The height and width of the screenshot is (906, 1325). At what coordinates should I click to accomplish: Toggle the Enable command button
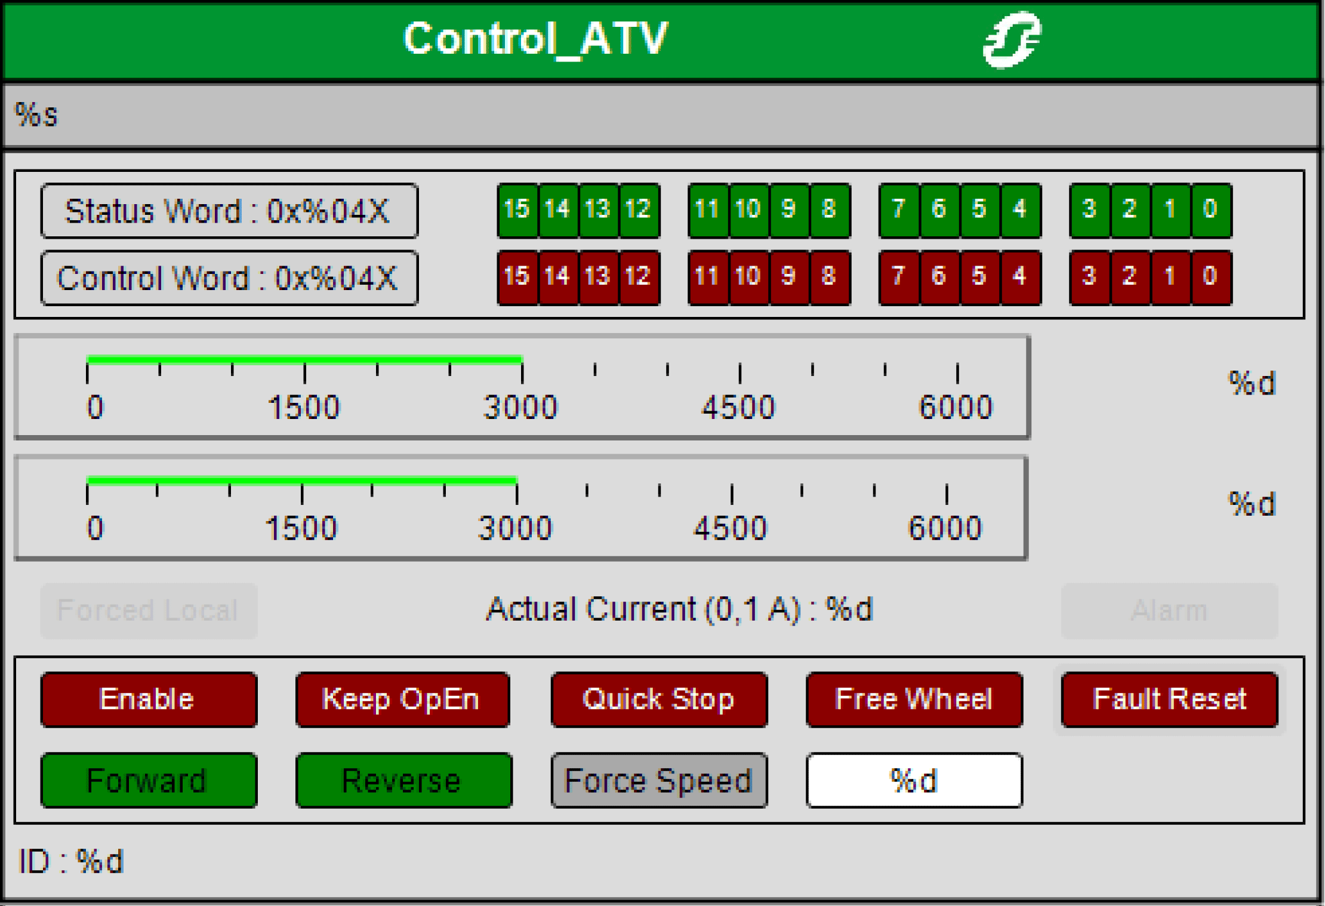pos(149,699)
